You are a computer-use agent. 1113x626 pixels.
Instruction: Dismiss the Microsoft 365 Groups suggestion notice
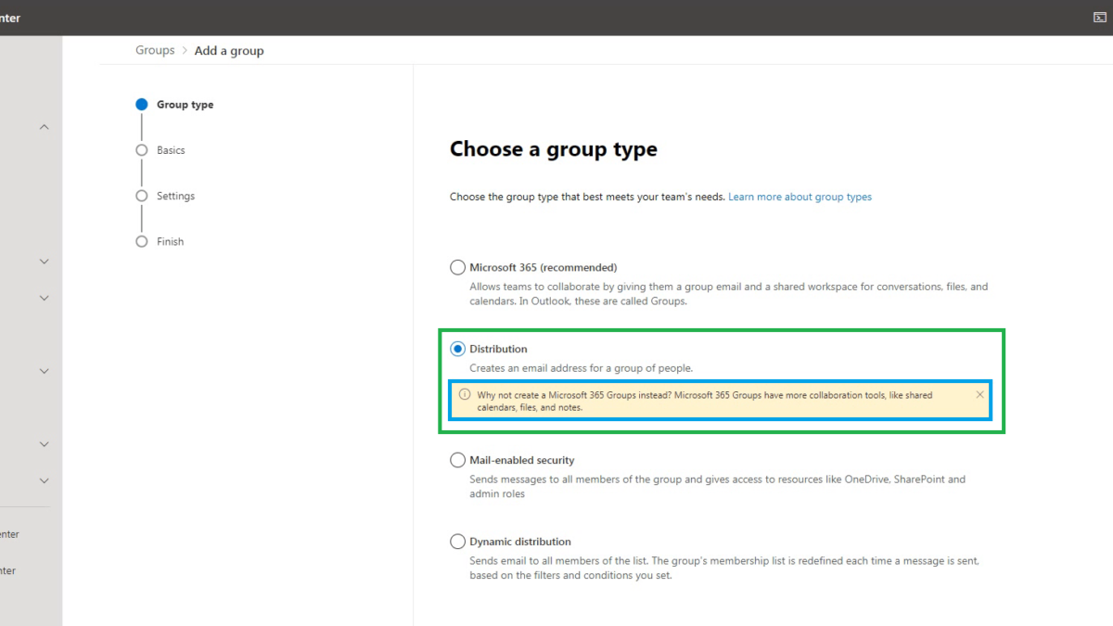[x=979, y=394]
